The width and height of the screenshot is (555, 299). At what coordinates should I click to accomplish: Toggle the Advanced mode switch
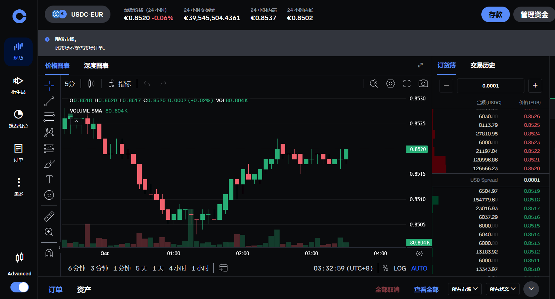(19, 287)
